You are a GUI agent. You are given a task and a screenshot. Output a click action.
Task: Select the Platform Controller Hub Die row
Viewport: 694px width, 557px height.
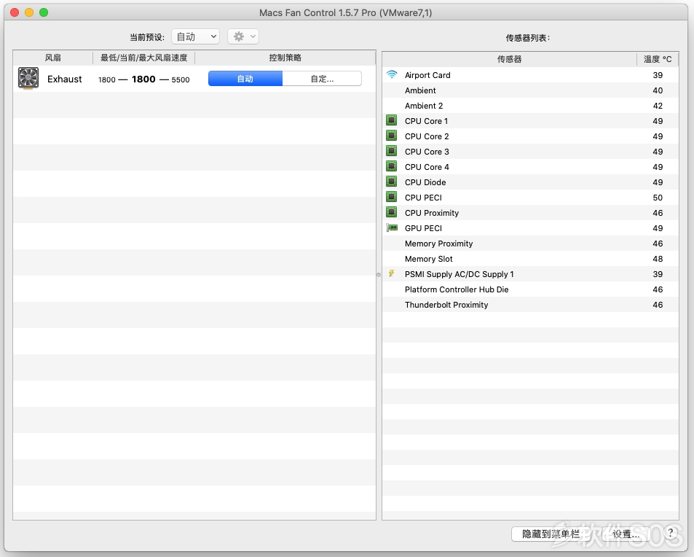pyautogui.click(x=530, y=289)
